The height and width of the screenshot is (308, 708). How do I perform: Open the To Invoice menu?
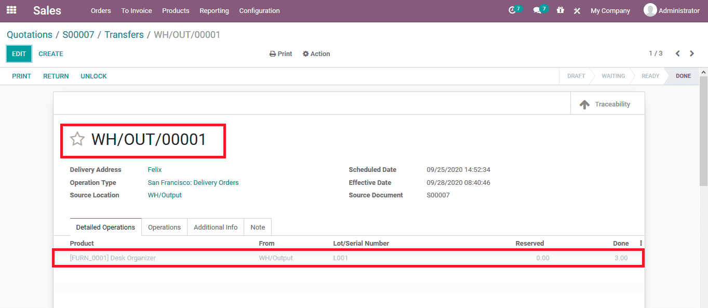[x=137, y=10]
